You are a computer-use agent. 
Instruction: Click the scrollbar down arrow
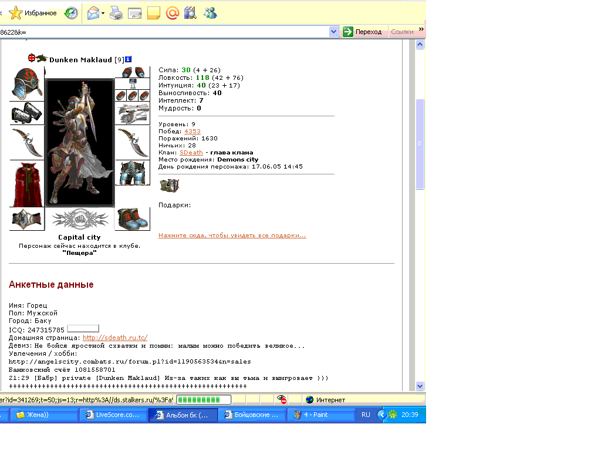click(x=420, y=386)
